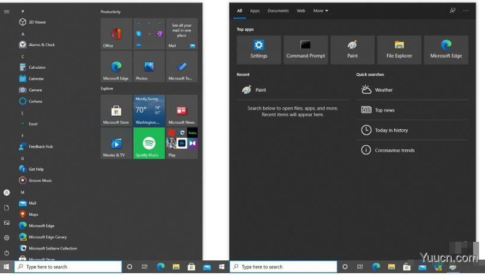Click the Cortana circle on right taskbar
Image resolution: width=485 pixels, height=275 pixels.
click(345, 267)
